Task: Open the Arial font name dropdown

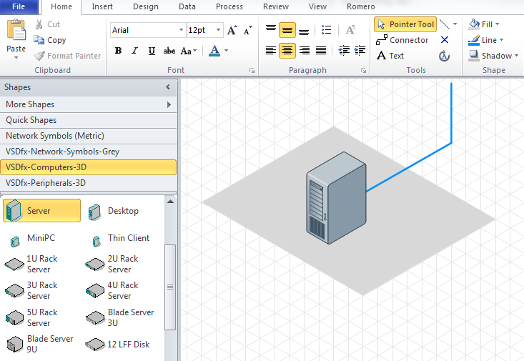Action: (x=181, y=30)
